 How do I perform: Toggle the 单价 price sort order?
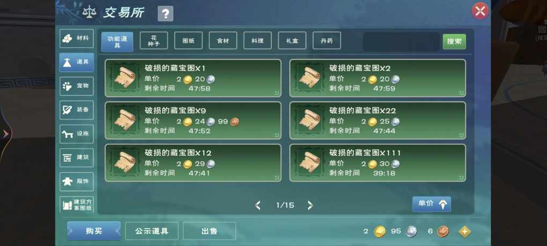pyautogui.click(x=432, y=204)
